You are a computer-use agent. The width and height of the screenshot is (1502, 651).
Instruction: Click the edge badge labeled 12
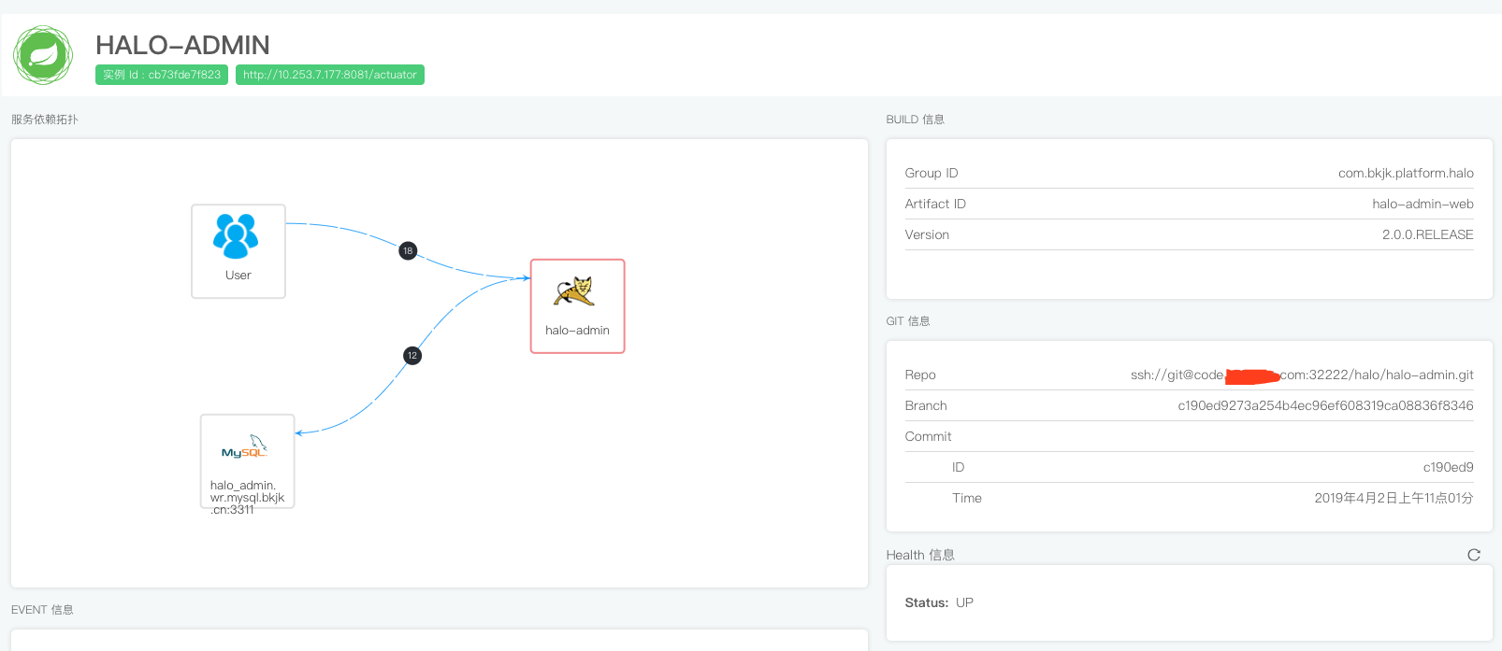click(x=412, y=356)
